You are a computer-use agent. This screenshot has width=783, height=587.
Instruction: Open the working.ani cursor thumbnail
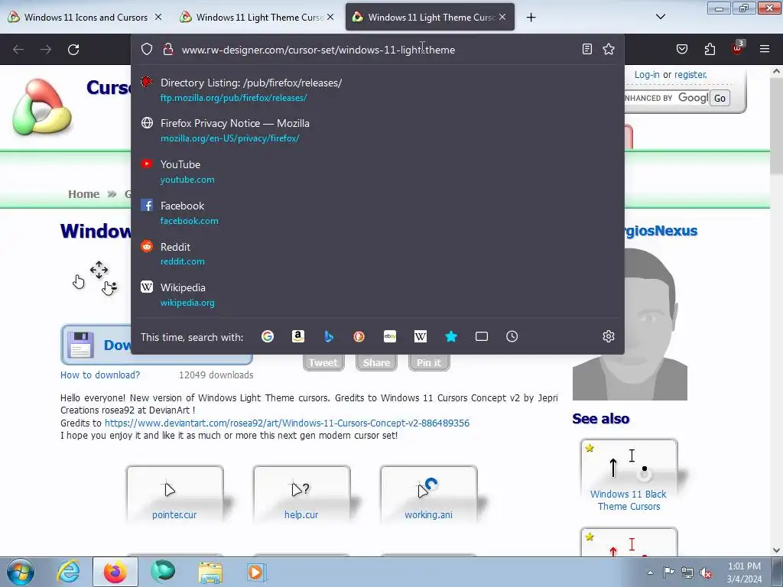(x=428, y=495)
